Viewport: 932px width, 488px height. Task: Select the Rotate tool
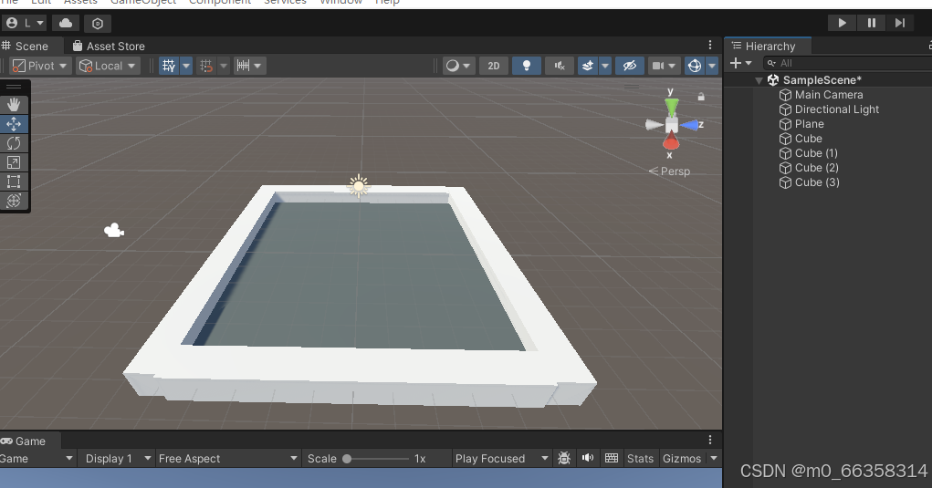click(14, 143)
